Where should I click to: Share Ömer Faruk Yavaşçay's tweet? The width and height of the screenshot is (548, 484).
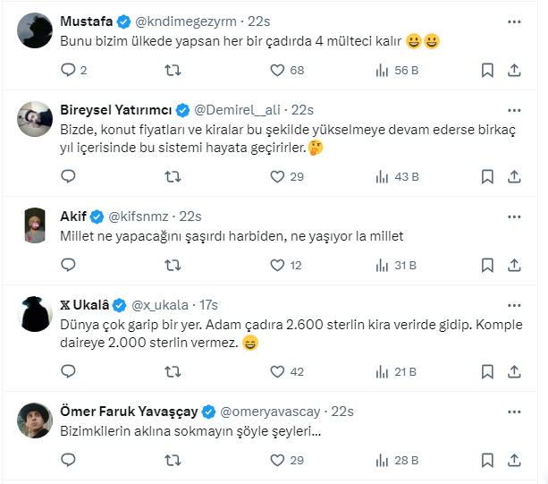(515, 460)
